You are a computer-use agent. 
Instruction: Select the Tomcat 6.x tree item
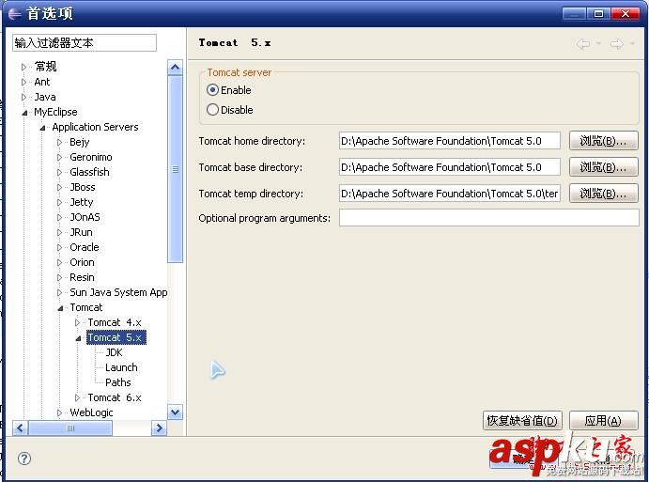(115, 397)
